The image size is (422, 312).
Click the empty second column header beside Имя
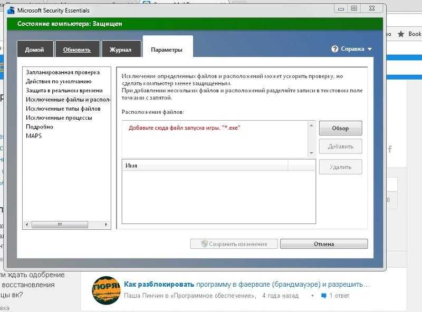click(x=301, y=165)
